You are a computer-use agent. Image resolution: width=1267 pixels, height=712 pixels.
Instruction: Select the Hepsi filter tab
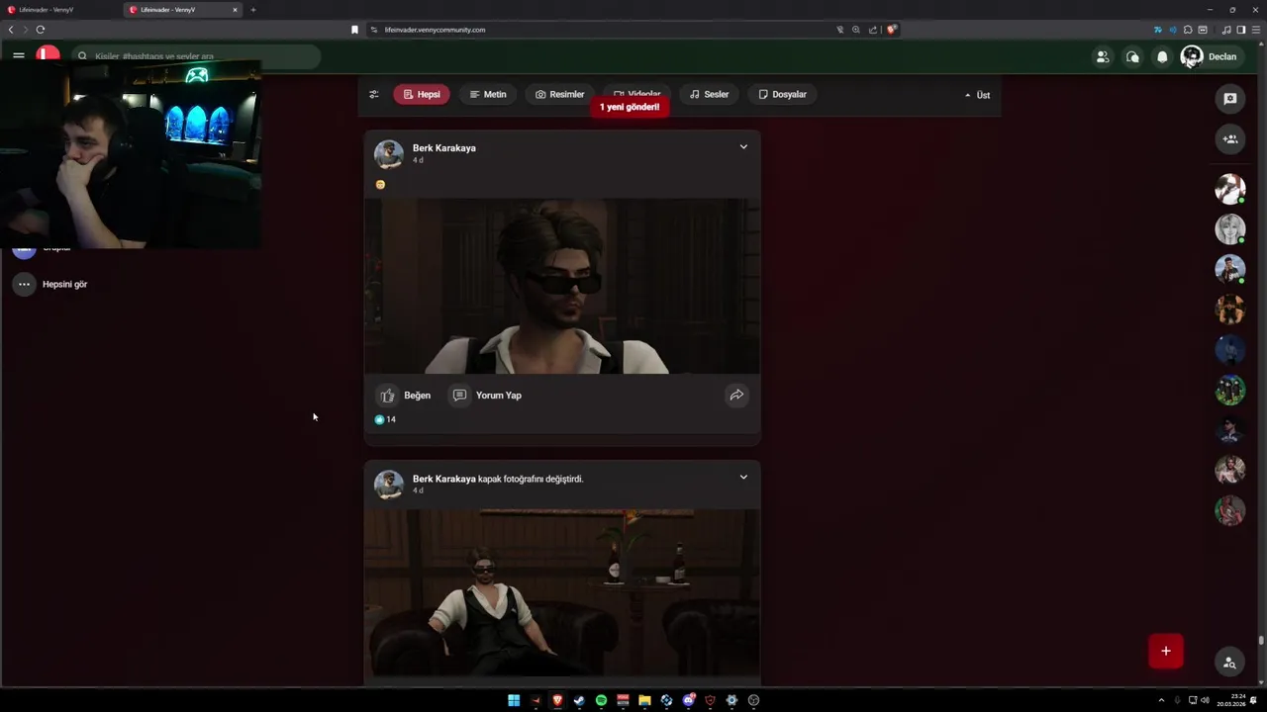click(422, 95)
